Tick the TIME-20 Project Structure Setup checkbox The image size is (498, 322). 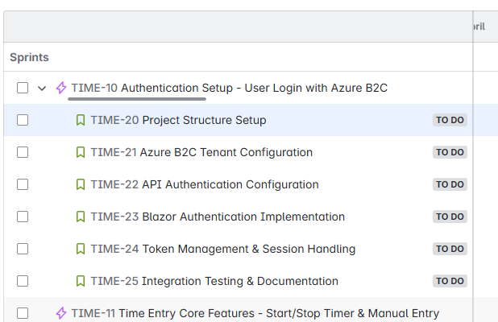23,120
